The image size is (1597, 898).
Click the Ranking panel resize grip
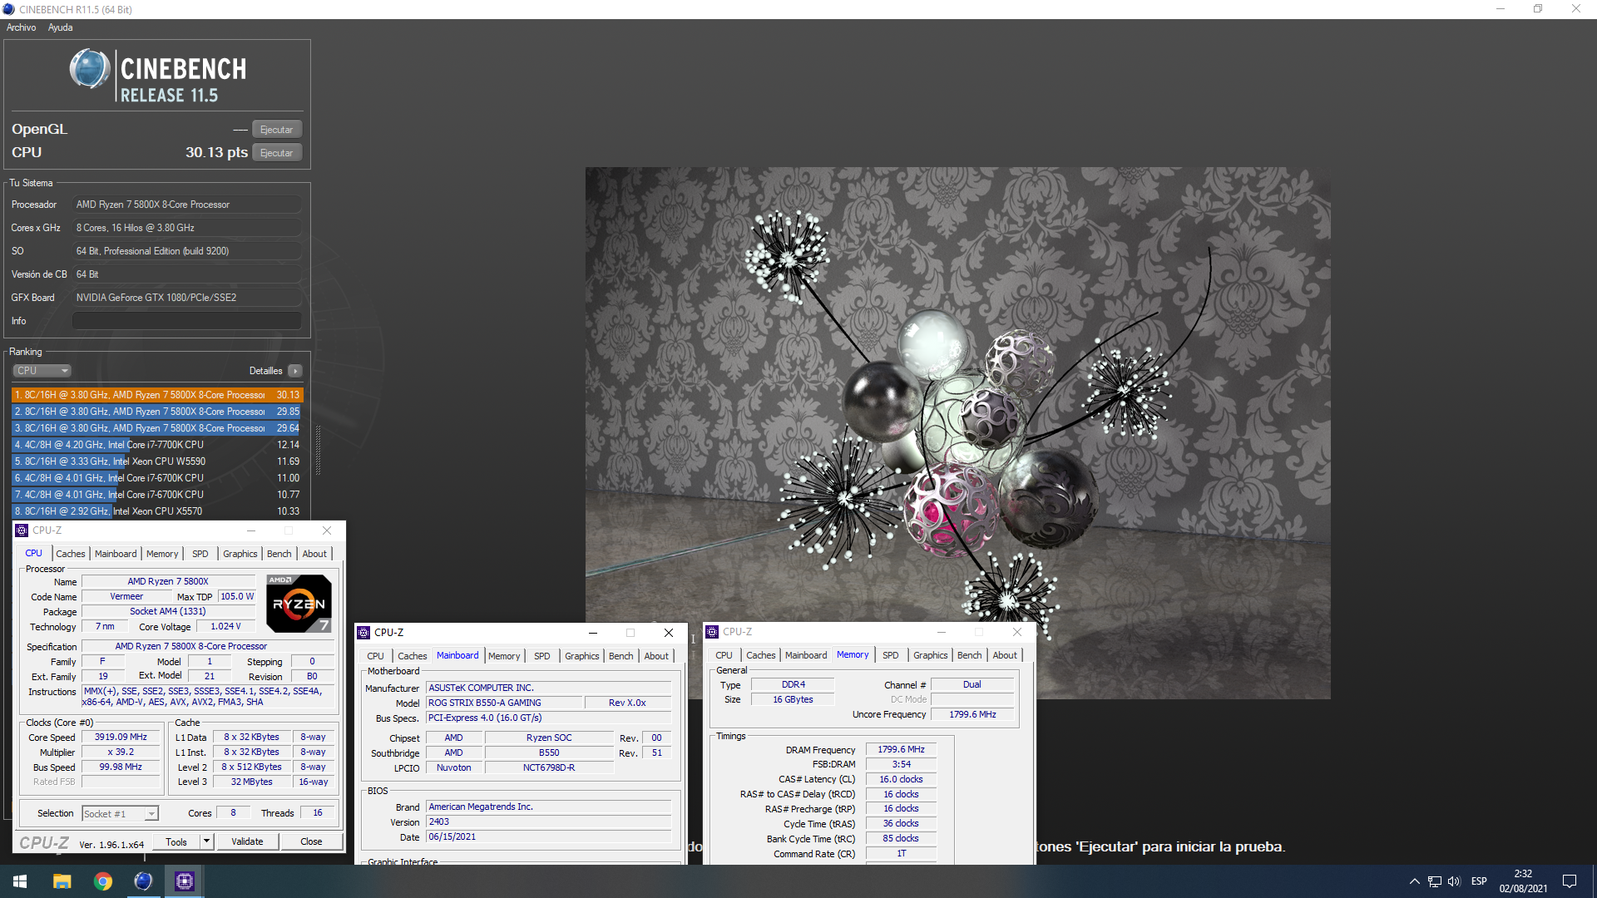click(x=318, y=449)
